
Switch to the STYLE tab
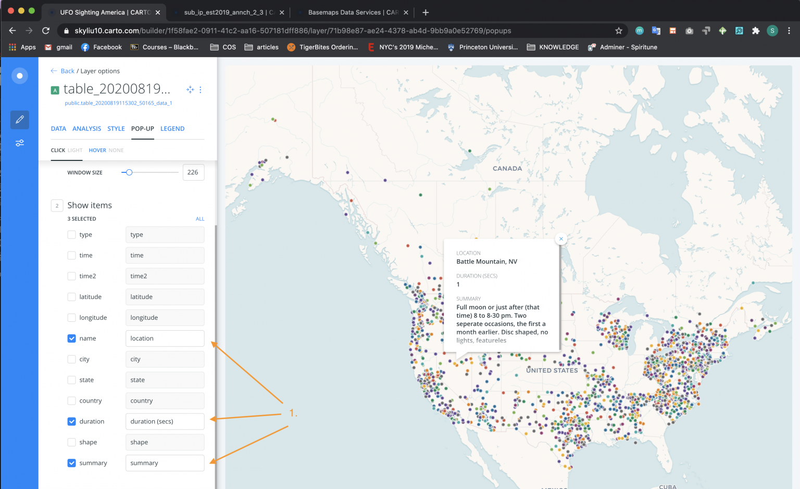click(116, 129)
